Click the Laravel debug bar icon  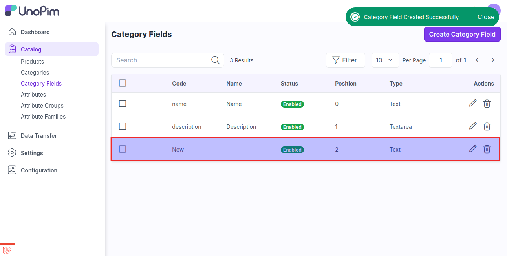[x=7, y=250]
